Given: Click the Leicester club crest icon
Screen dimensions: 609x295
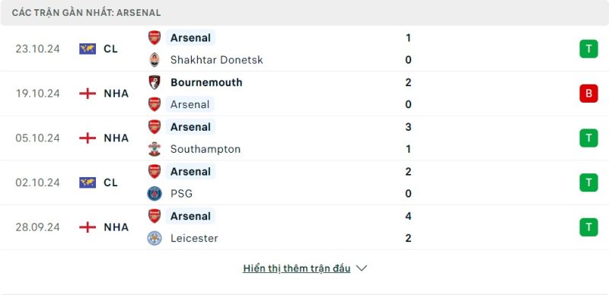Looking at the screenshot, I should [x=155, y=238].
